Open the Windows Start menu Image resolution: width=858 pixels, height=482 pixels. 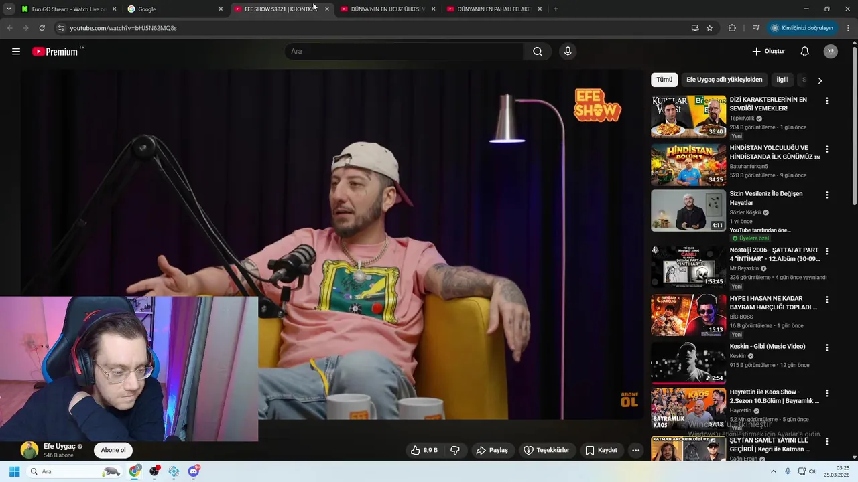[x=14, y=471]
